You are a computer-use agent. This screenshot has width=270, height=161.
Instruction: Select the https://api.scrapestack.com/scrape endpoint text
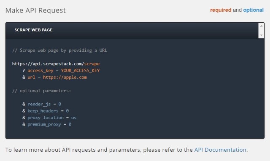pos(56,64)
